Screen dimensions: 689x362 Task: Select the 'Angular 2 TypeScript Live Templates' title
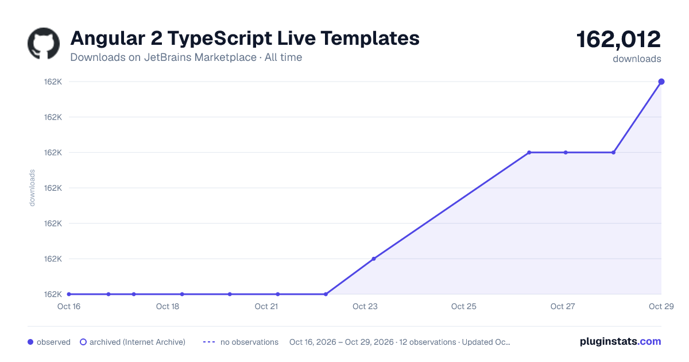245,38
